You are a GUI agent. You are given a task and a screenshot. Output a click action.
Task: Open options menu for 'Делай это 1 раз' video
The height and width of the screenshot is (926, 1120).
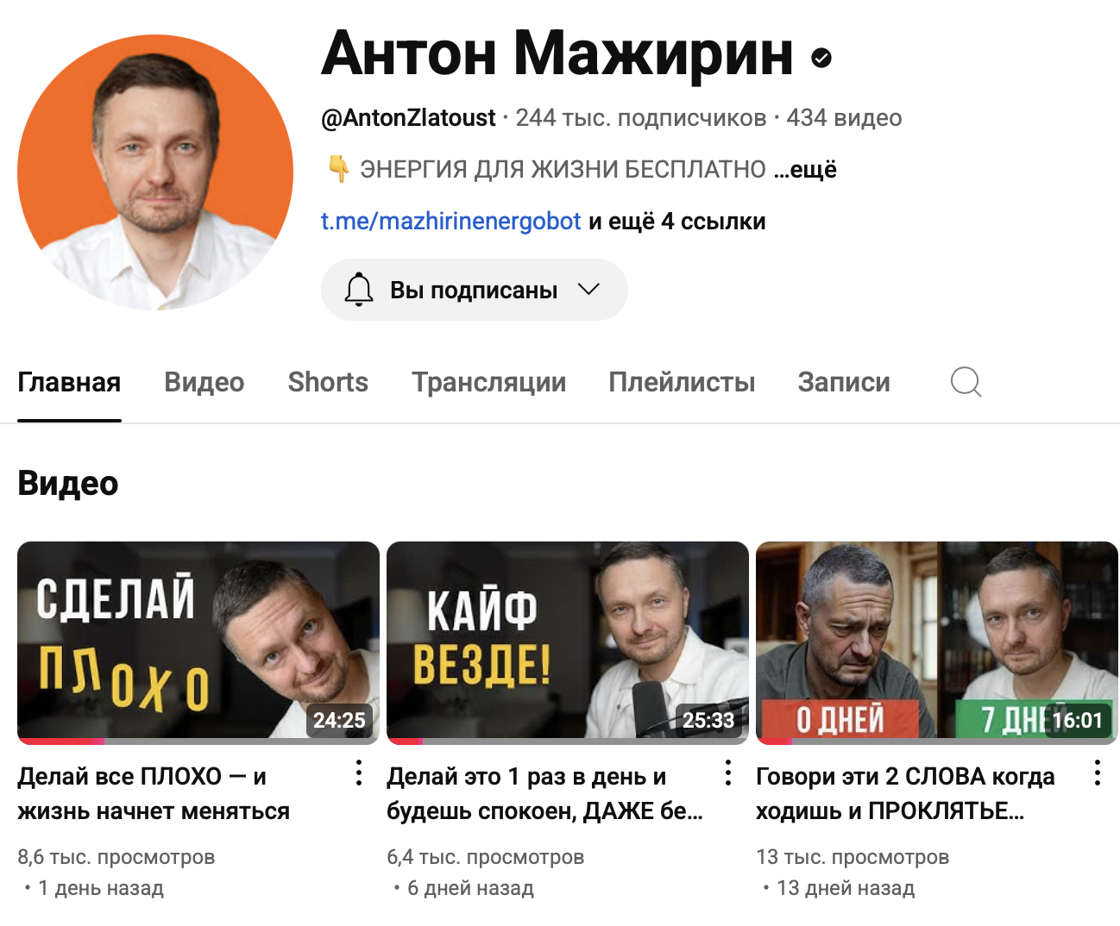click(728, 773)
